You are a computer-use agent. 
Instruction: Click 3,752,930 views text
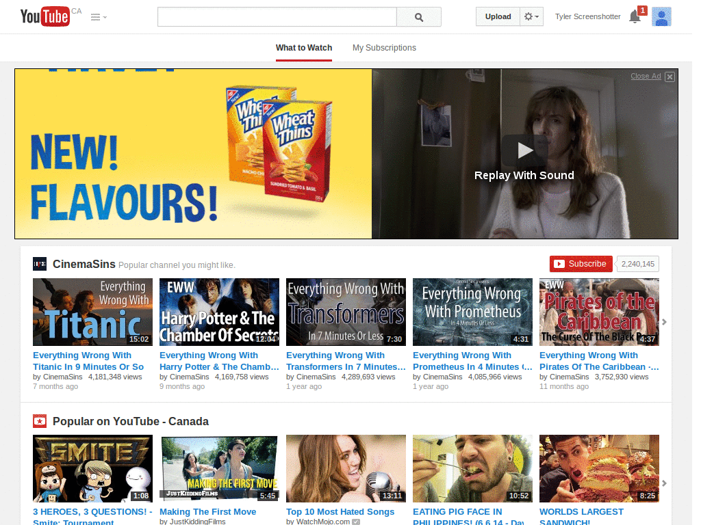pos(622,377)
